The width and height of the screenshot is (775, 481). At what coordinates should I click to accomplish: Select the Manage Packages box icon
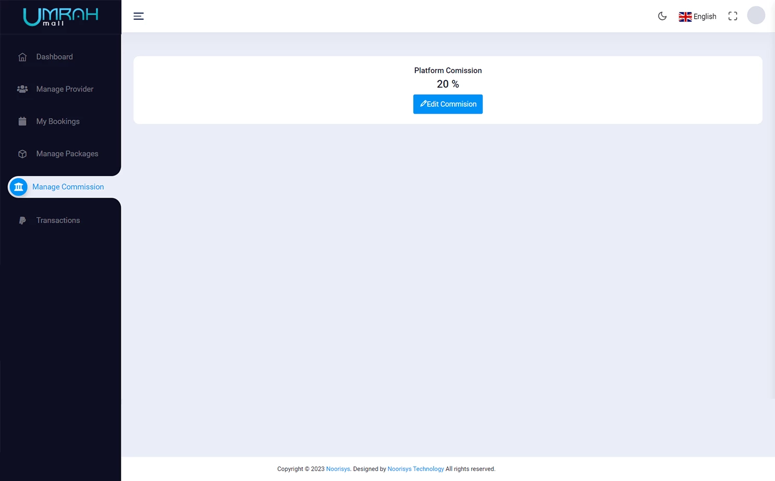22,154
